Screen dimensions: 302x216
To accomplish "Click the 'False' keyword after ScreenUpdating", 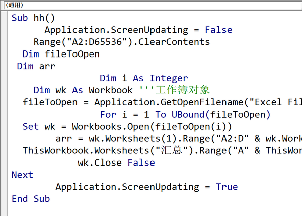I will point(218,30).
